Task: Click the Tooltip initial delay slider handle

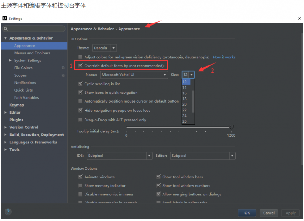Action: 231,127
